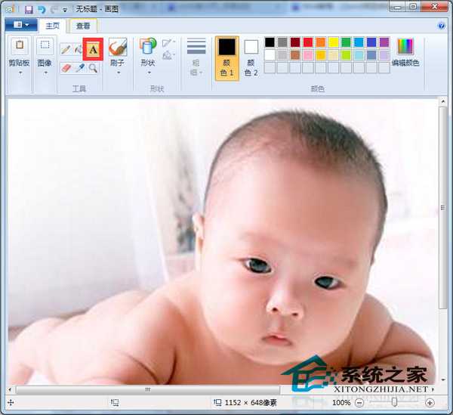This screenshot has width=453, height=415.
Task: Pick the indigo color swatch
Action: click(371, 42)
